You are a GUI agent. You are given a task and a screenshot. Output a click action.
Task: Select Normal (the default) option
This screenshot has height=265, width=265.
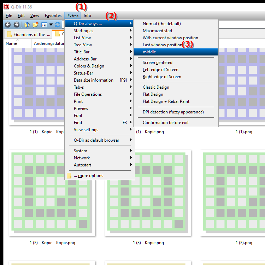pyautogui.click(x=176, y=24)
